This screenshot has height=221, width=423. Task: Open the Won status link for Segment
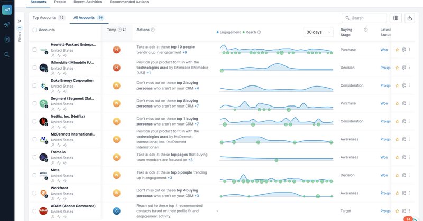point(384,103)
